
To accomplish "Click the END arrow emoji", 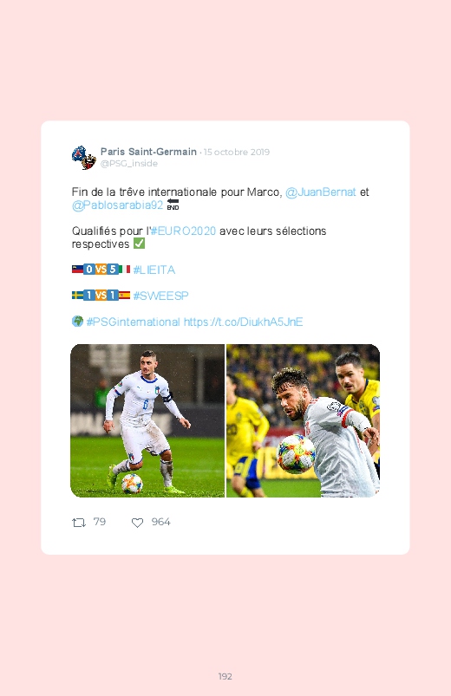I will 173,205.
